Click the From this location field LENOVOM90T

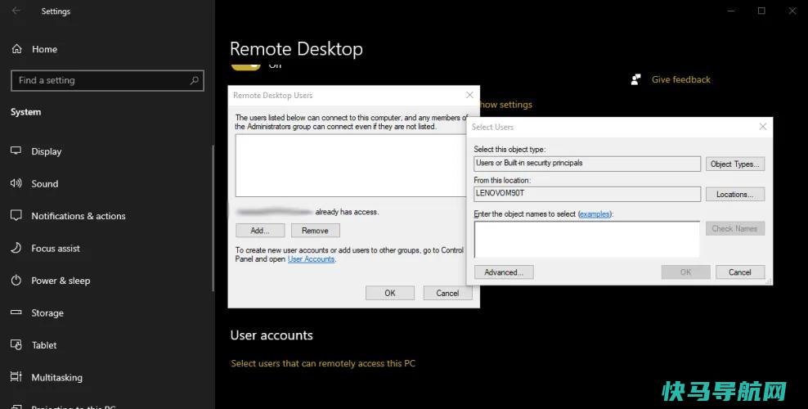(x=587, y=194)
